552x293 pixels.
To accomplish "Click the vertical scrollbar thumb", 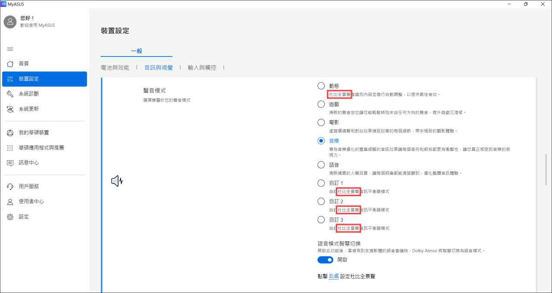I will point(546,169).
